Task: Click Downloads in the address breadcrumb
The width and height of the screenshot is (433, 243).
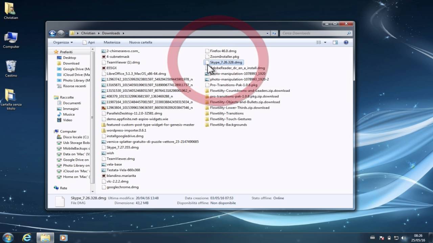Action: tap(111, 33)
